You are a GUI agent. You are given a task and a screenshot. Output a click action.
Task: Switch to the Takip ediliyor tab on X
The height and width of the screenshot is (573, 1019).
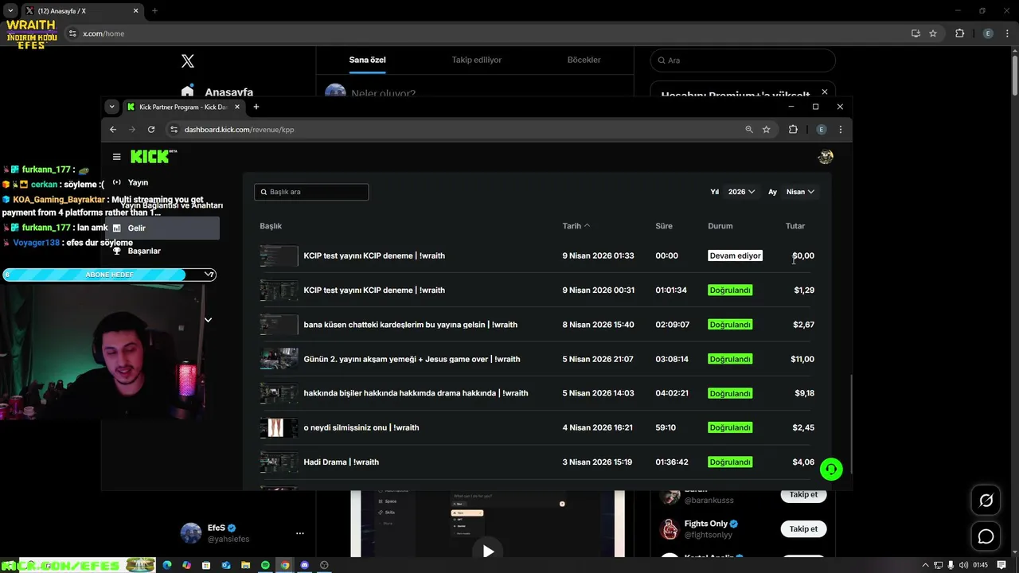[476, 60]
